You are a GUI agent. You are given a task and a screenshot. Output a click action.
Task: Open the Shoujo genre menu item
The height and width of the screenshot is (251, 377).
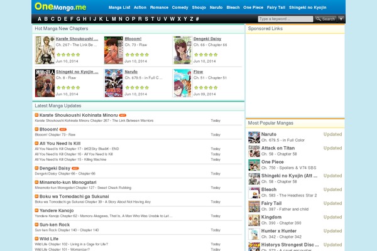(199, 8)
